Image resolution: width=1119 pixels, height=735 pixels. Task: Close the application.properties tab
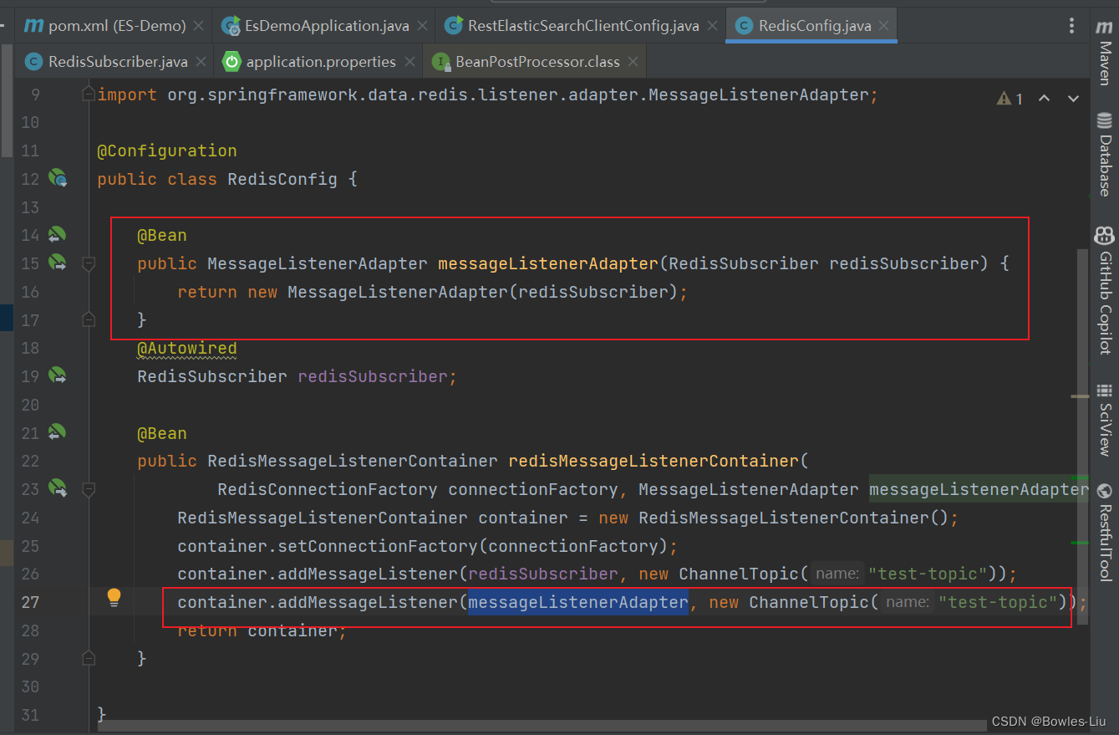[409, 62]
